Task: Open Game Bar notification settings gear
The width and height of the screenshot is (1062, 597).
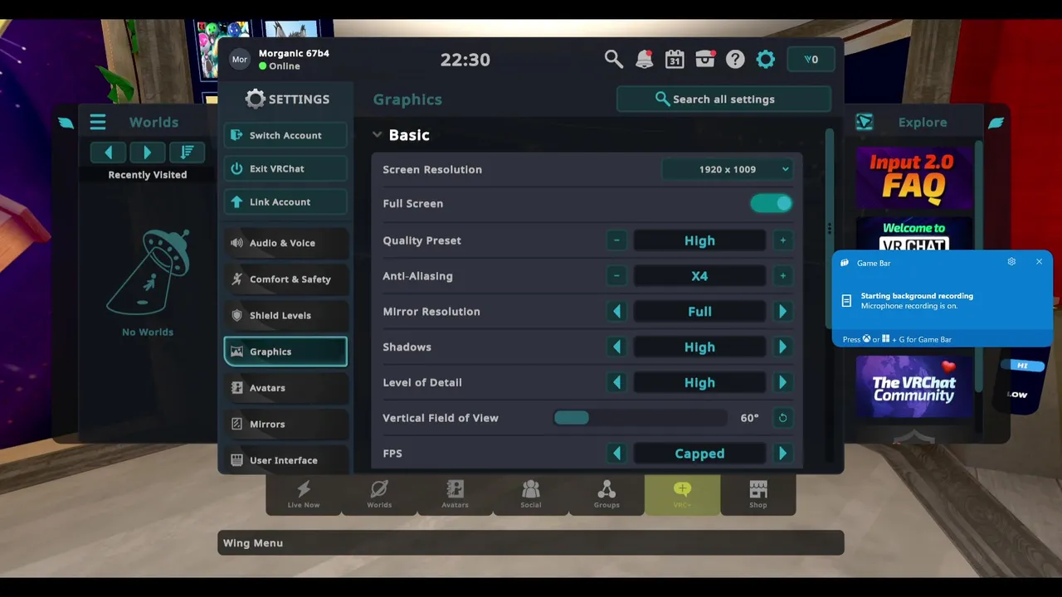Action: tap(1011, 262)
